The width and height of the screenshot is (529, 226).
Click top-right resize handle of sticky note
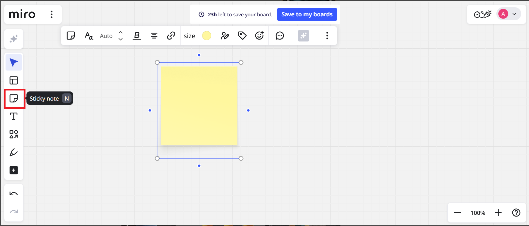pyautogui.click(x=241, y=62)
